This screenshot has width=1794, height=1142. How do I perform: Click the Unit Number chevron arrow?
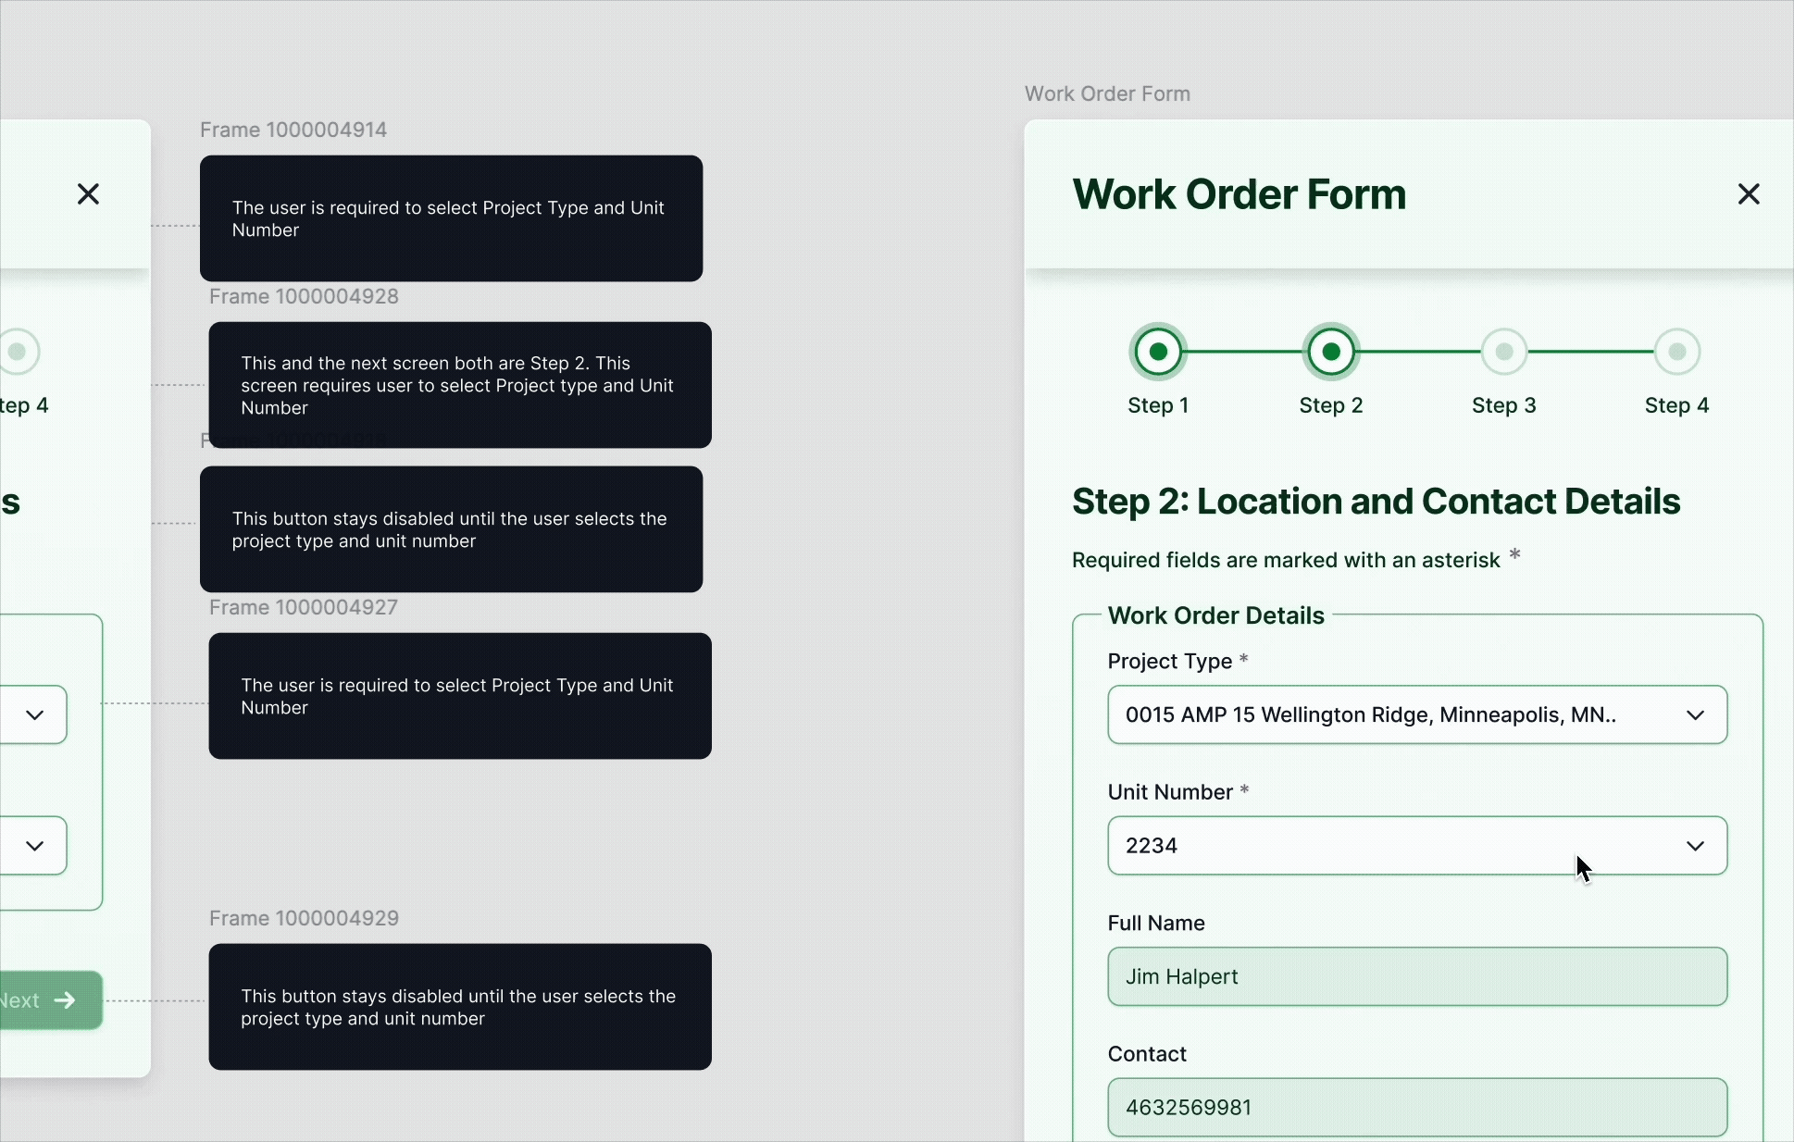(x=1695, y=846)
